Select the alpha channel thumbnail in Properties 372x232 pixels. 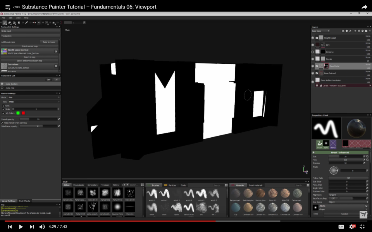click(326, 144)
